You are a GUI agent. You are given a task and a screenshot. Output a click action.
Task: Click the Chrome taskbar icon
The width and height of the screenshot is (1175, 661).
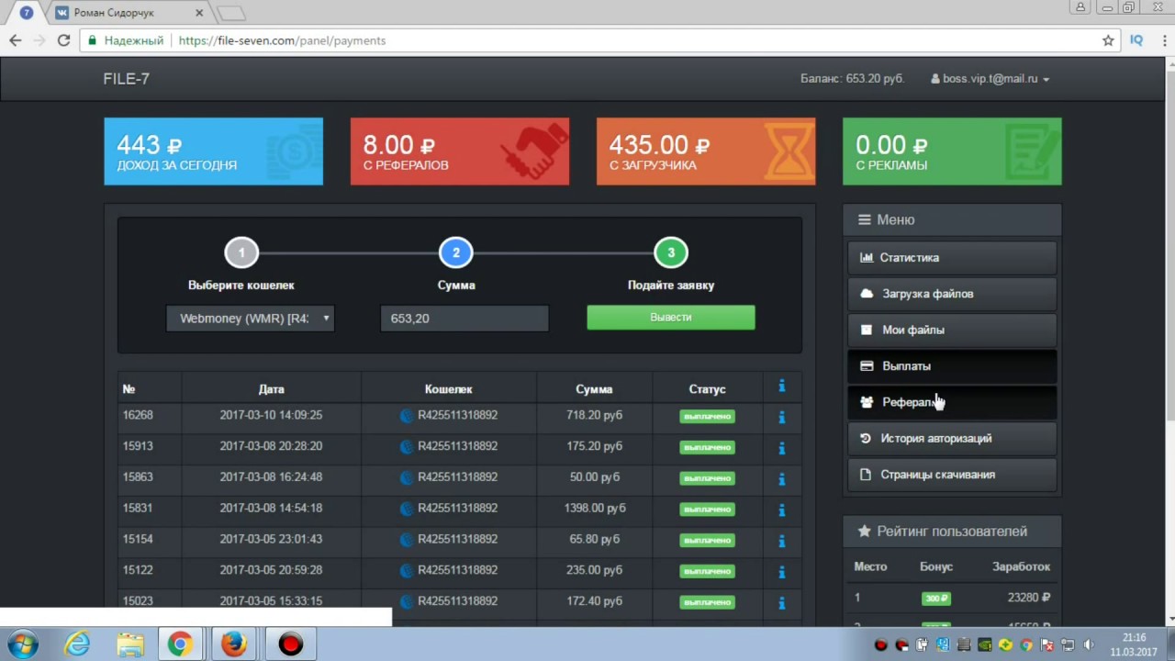[180, 644]
